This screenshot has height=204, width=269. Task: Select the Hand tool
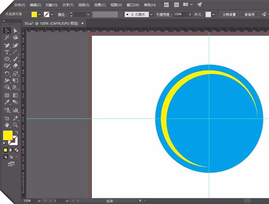[7, 125]
